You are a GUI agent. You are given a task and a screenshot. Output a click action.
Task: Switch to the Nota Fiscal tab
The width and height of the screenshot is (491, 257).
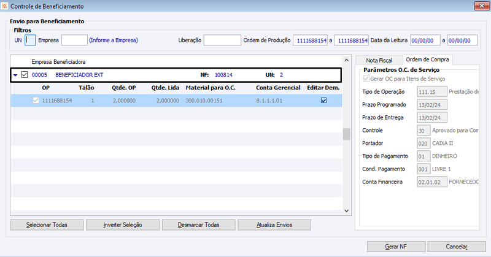(x=379, y=60)
